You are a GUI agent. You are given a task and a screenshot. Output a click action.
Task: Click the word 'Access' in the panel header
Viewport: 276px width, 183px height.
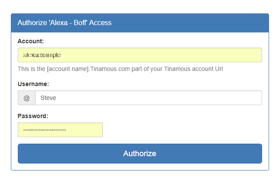coord(100,23)
